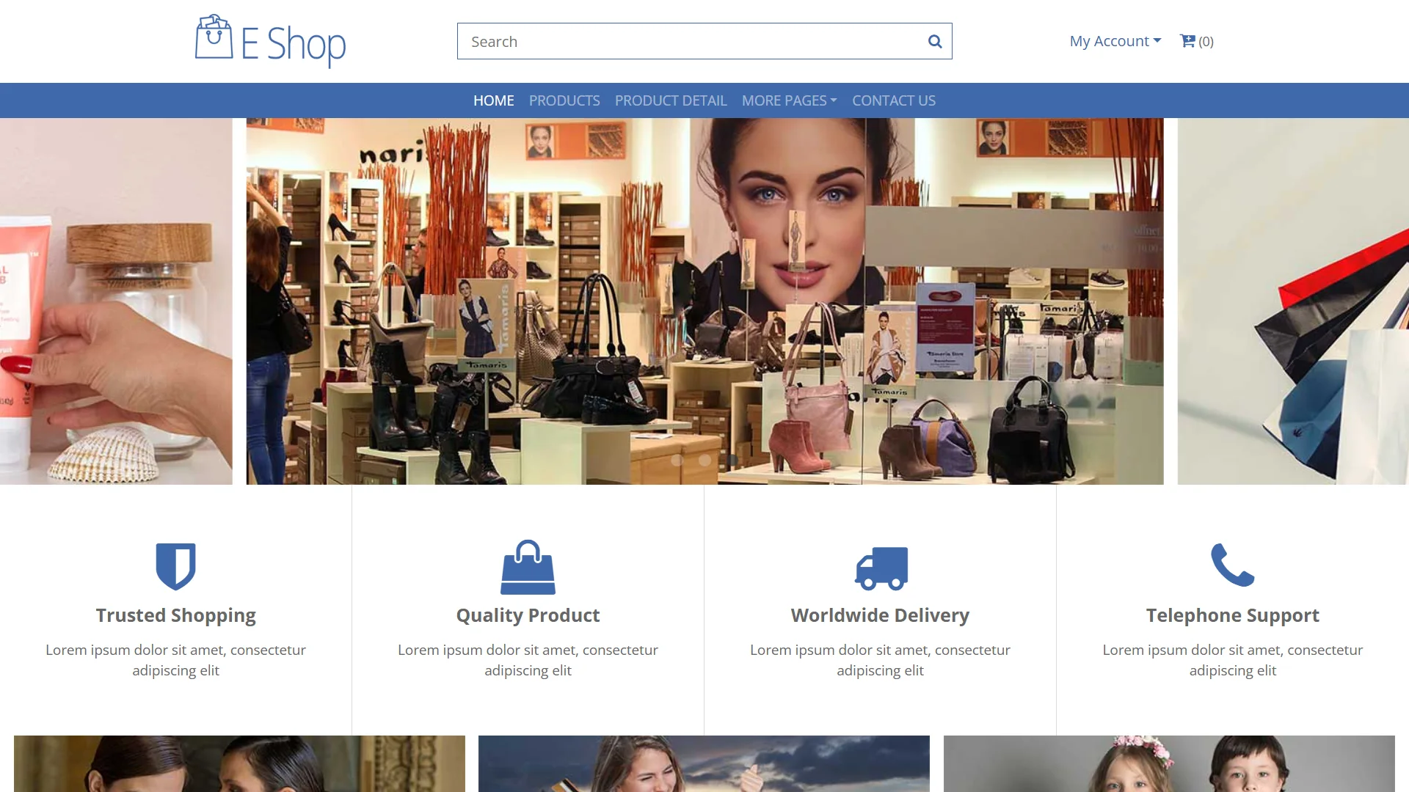Open the Products nav item

click(x=564, y=100)
